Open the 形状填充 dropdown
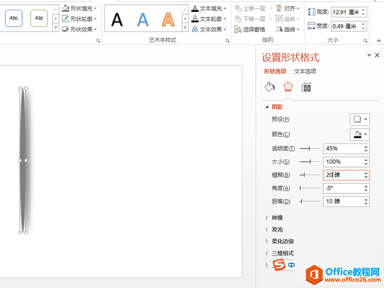Viewport: 384px width, 288px height. pos(80,9)
